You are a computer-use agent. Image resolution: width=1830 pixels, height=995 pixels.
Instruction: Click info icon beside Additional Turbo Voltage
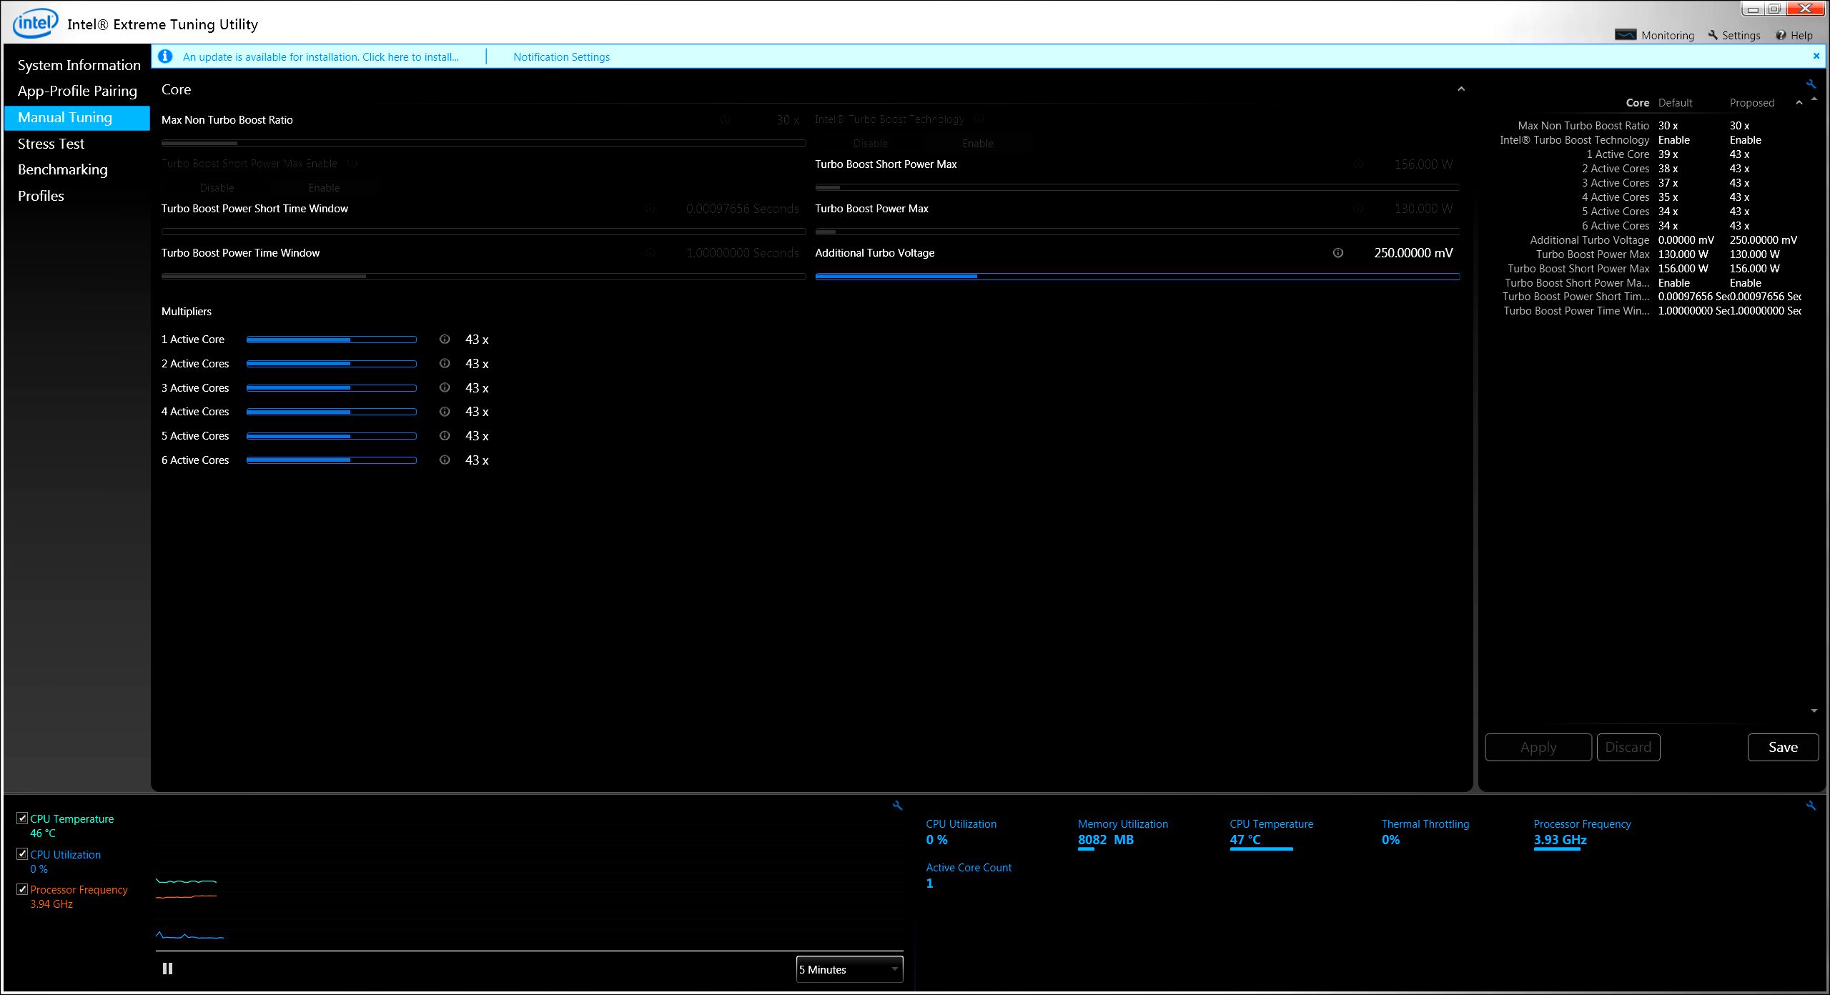(x=1337, y=253)
